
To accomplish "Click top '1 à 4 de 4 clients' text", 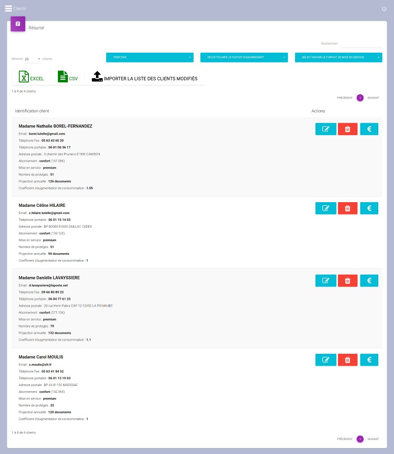I will [24, 91].
